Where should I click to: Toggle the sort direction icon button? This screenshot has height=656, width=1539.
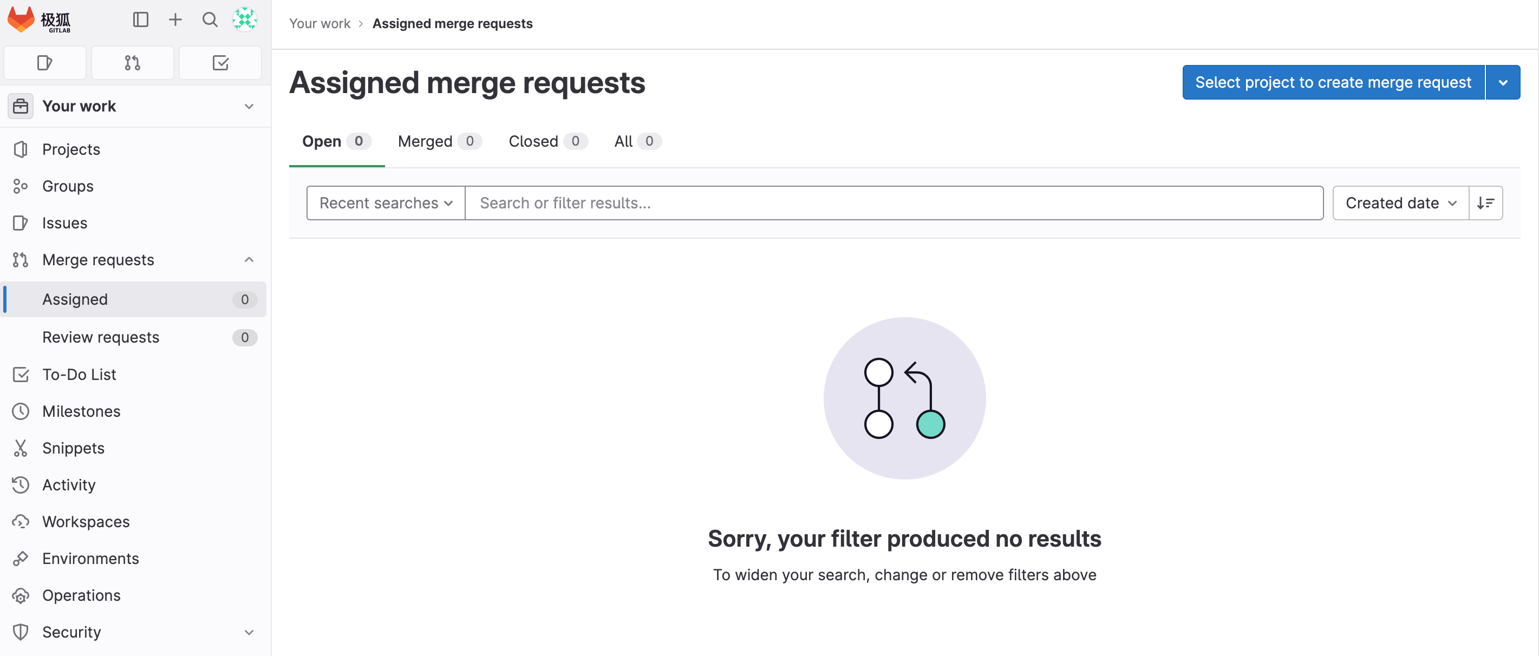click(1485, 203)
